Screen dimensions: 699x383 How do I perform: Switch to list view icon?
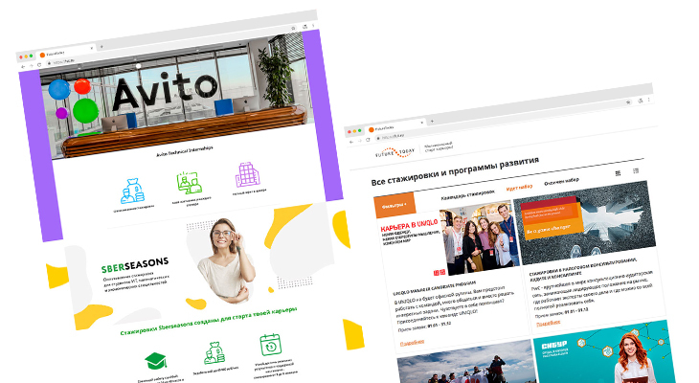[636, 170]
